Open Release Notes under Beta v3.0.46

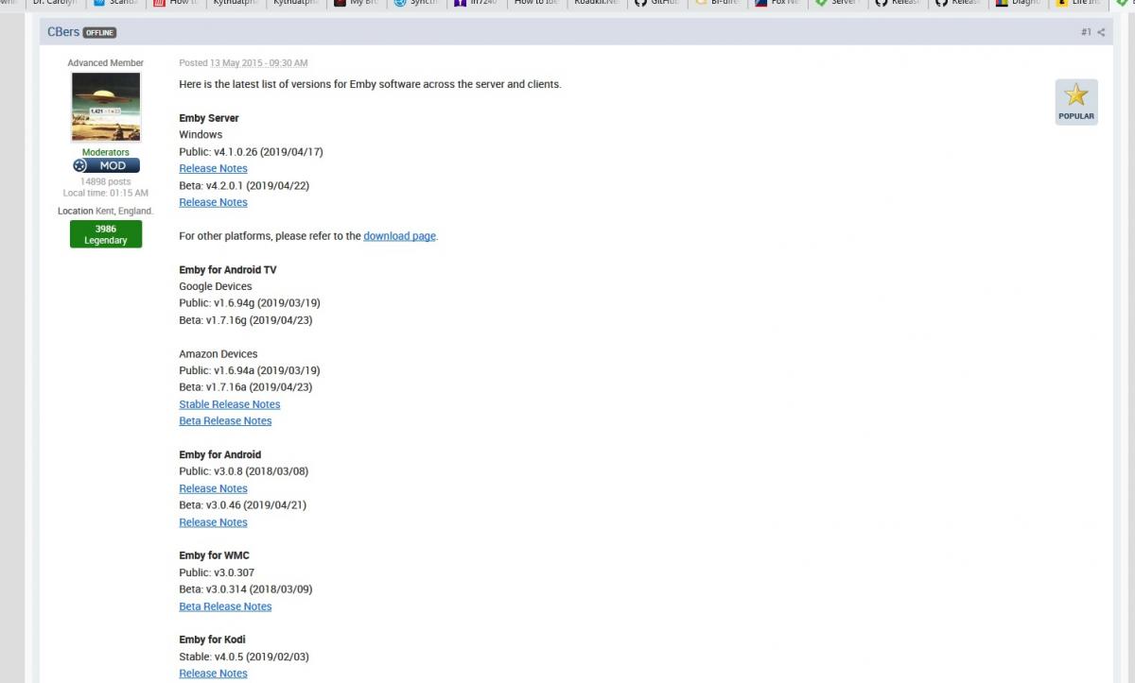tap(213, 522)
